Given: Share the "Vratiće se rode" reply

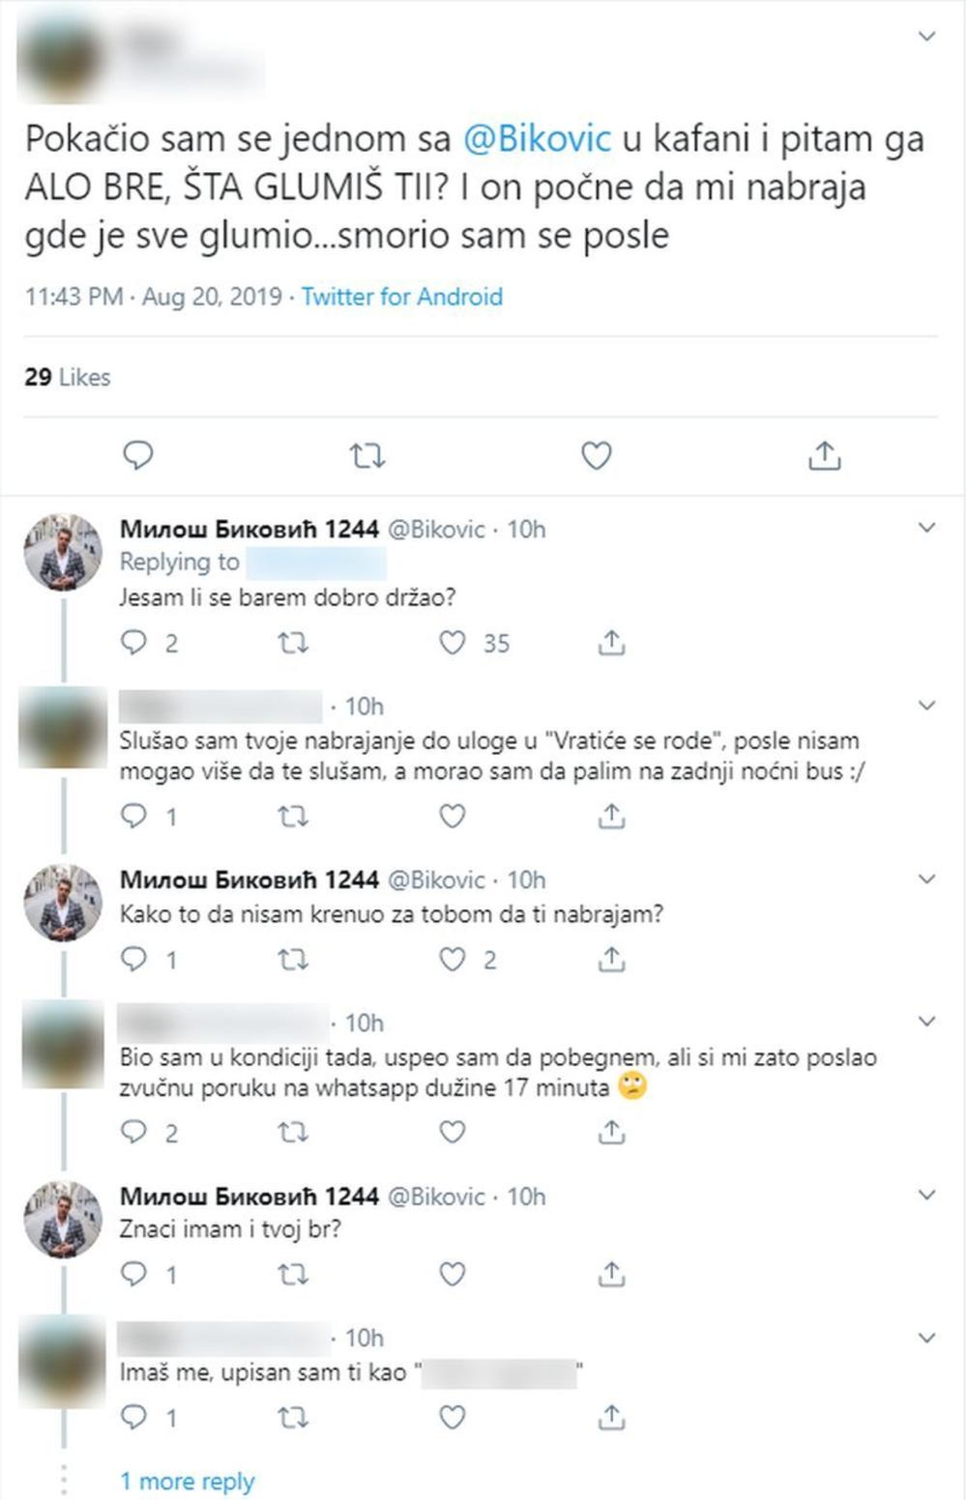Looking at the screenshot, I should (611, 817).
